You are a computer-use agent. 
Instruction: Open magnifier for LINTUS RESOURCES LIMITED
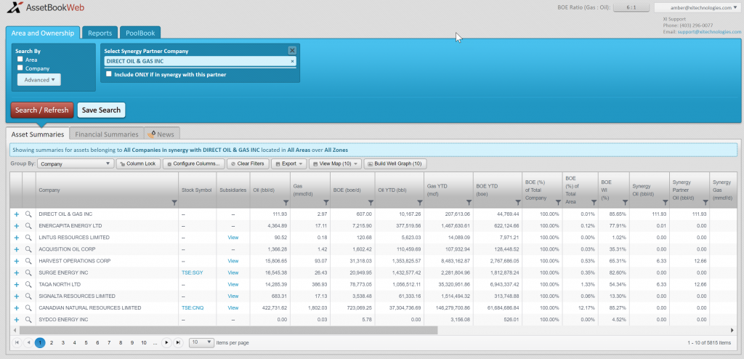pos(28,238)
